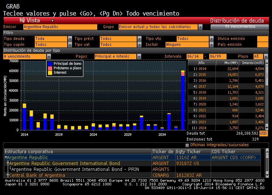Select Argentine Republic Government International Bond row
Image resolution: width=272 pixels, height=195 pixels.
click(x=133, y=164)
